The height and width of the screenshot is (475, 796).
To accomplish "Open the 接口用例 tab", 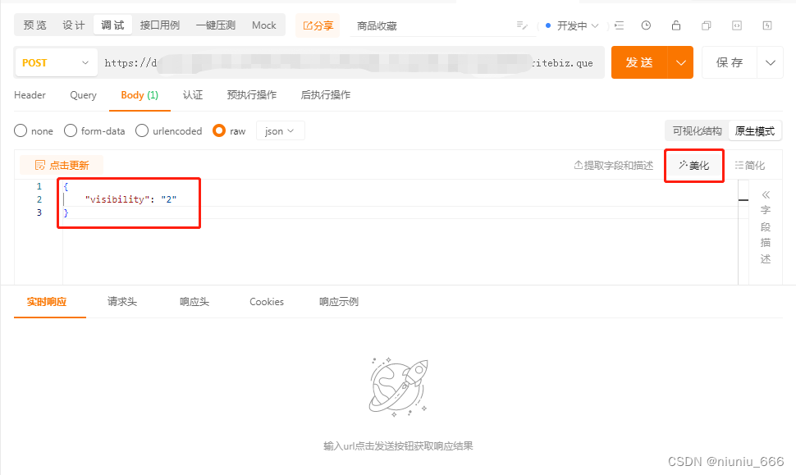I will point(160,25).
